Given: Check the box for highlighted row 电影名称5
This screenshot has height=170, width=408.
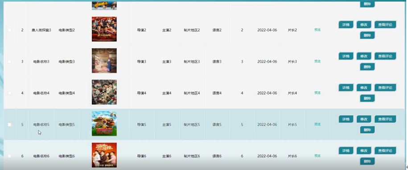Looking at the screenshot, I should (x=10, y=125).
